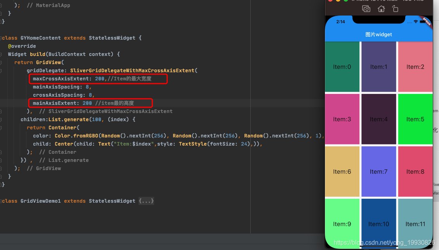This screenshot has width=439, height=250.
Task: Click BuildContext in the build signature
Action: [67, 54]
